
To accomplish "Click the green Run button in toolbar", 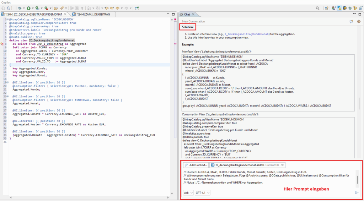I will pos(28,8).
